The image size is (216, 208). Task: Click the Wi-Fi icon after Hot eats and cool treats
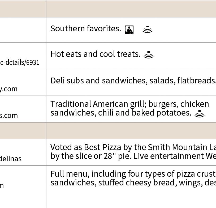point(149,55)
